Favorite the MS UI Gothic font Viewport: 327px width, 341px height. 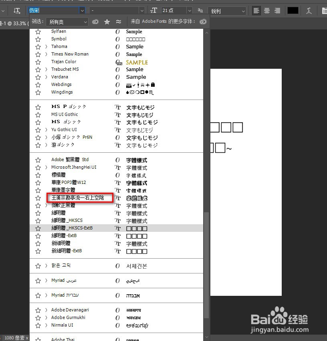(x=38, y=115)
